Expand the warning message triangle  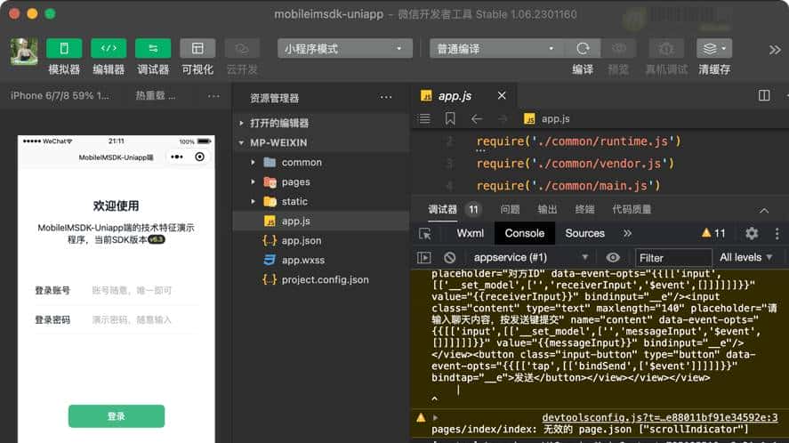(x=435, y=417)
